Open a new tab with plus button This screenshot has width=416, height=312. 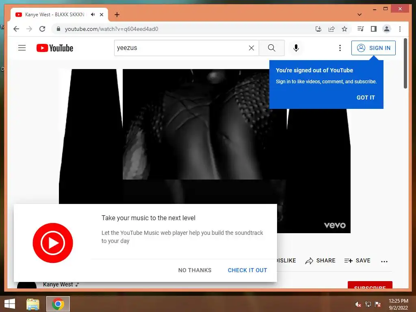point(117,15)
